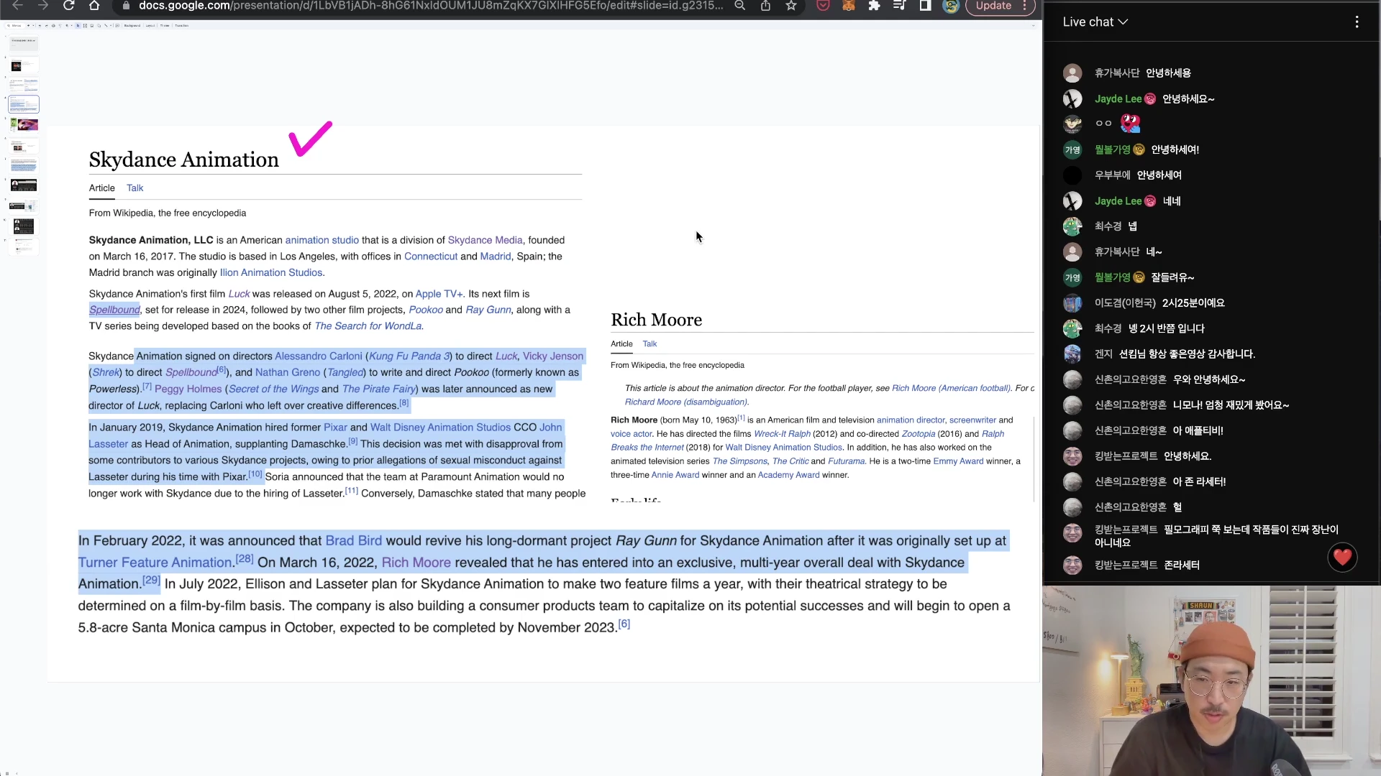Viewport: 1381px width, 776px height.
Task: Expand the Live chat mode dropdown
Action: click(x=1095, y=22)
